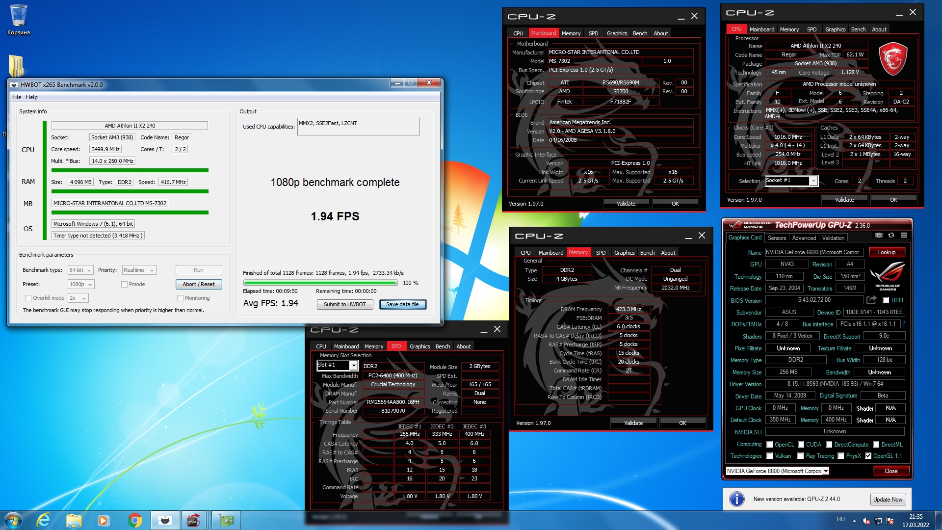Open About tab in CPU-Z SPD window
The width and height of the screenshot is (942, 530).
(x=463, y=346)
